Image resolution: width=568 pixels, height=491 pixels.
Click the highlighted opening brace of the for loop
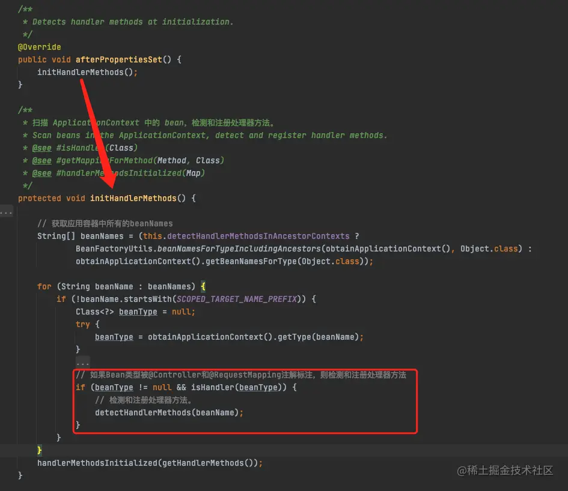tap(203, 286)
